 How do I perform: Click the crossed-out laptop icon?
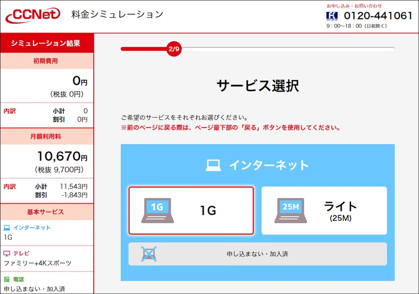(149, 254)
